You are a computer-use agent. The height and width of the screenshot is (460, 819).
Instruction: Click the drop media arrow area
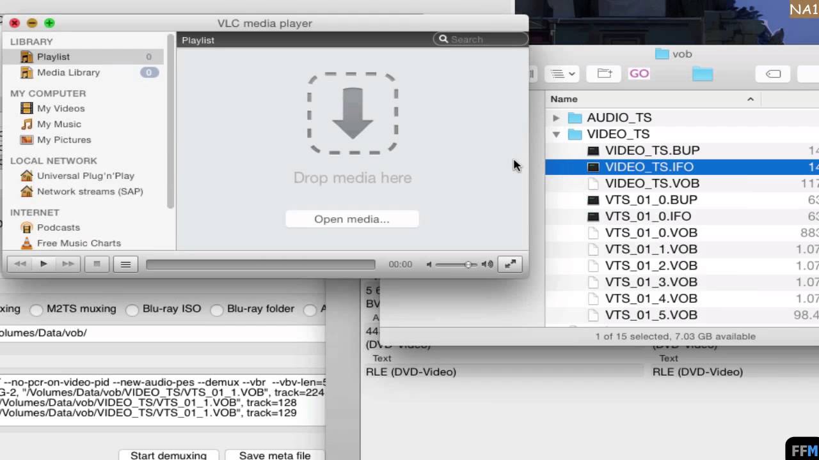(353, 114)
